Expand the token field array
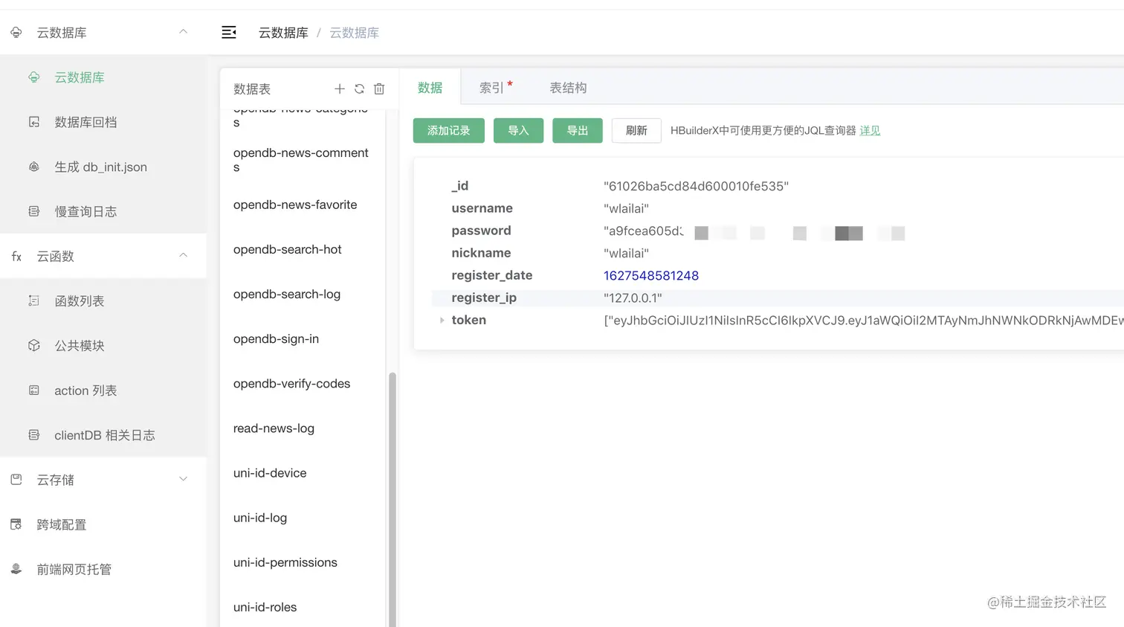 tap(442, 320)
